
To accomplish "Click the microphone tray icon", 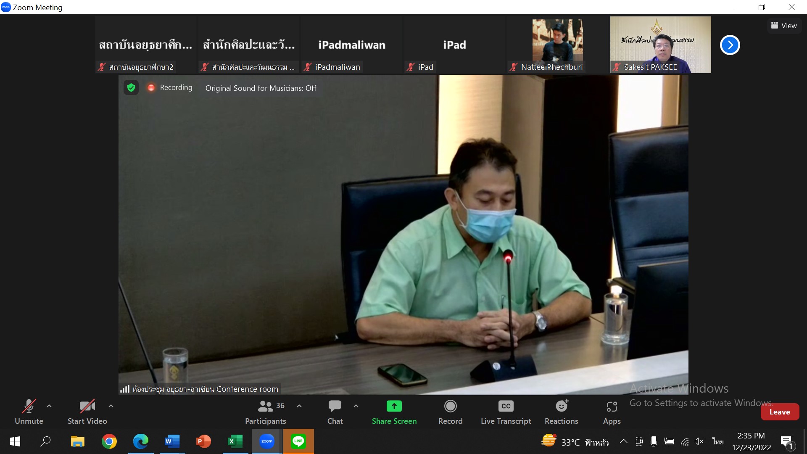I will [654, 441].
